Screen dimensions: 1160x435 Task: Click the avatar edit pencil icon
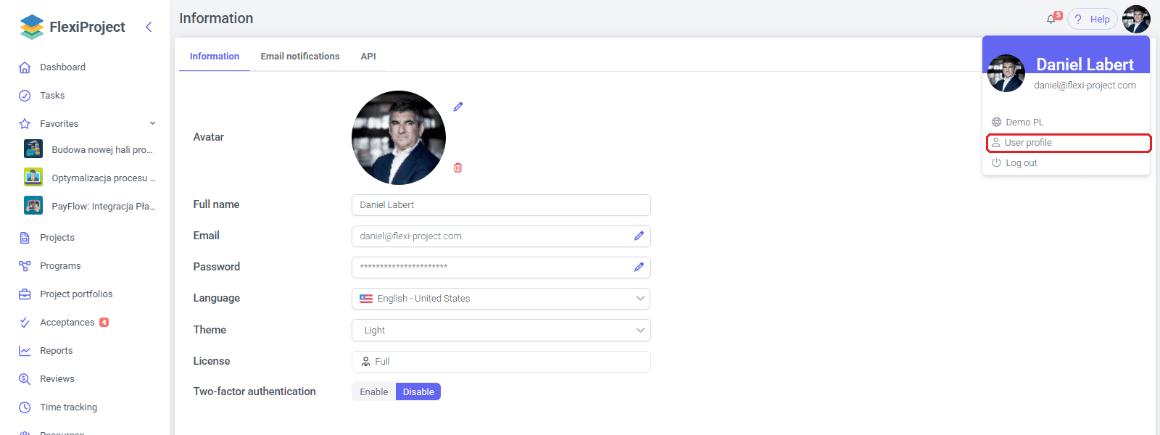458,107
